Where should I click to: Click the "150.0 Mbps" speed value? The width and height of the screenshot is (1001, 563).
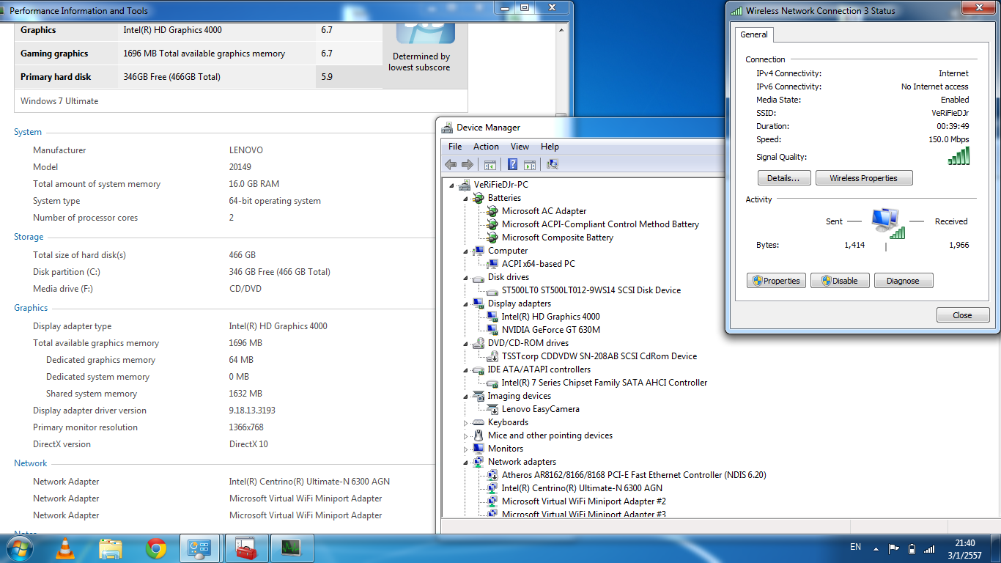[x=948, y=139]
